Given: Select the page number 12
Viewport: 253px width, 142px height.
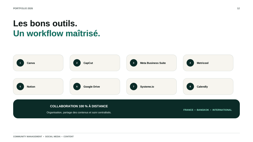Looking at the screenshot, I should [x=238, y=8].
